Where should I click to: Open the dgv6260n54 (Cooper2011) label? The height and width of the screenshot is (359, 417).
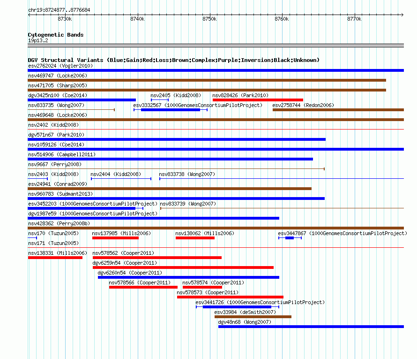coord(130,273)
